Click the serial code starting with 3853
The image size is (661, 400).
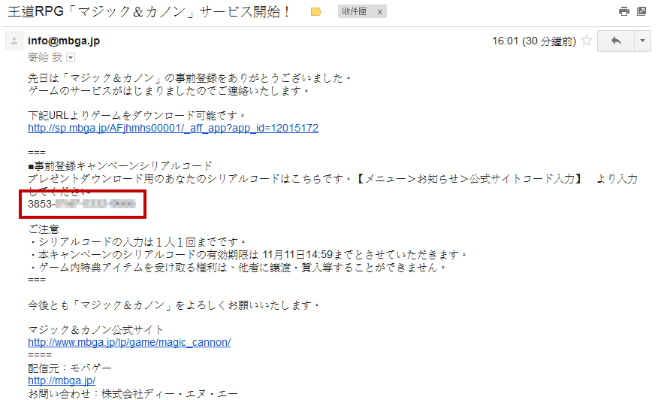82,204
